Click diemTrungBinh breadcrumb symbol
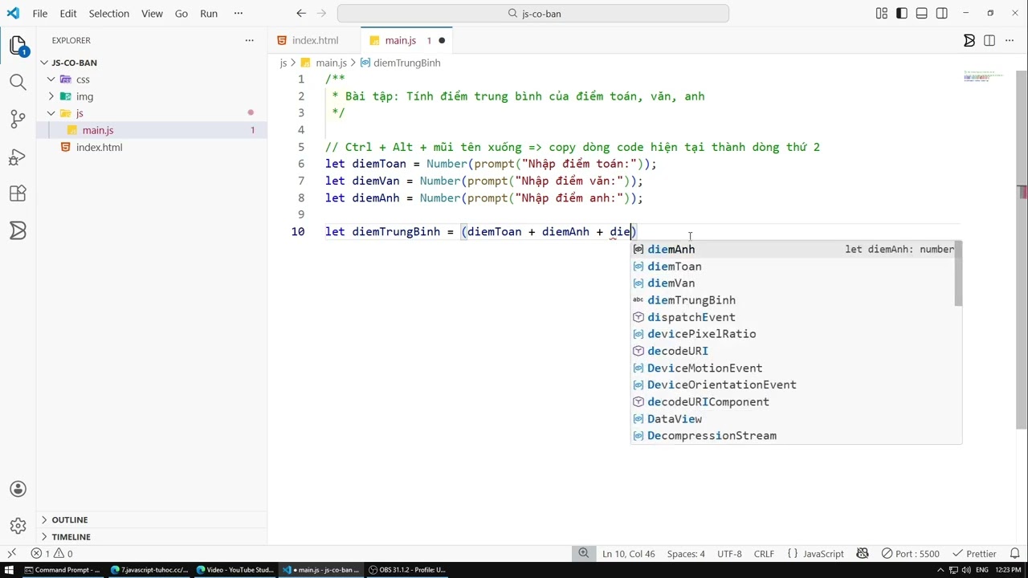The height and width of the screenshot is (578, 1028). tap(406, 63)
